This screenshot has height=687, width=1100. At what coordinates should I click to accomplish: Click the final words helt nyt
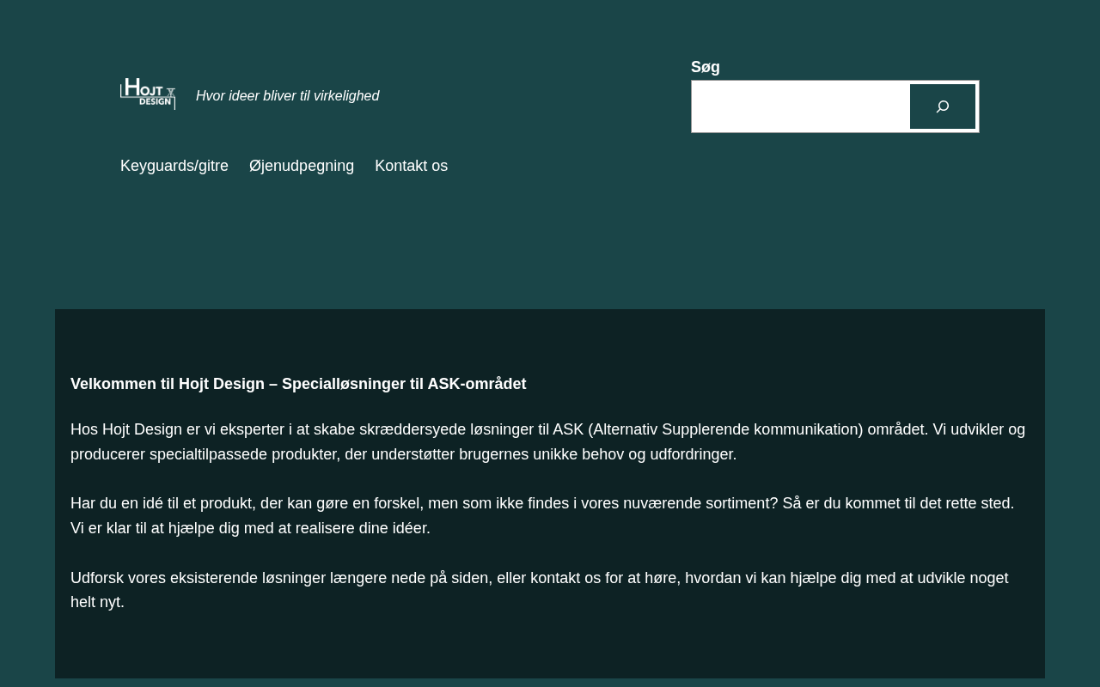(x=97, y=602)
